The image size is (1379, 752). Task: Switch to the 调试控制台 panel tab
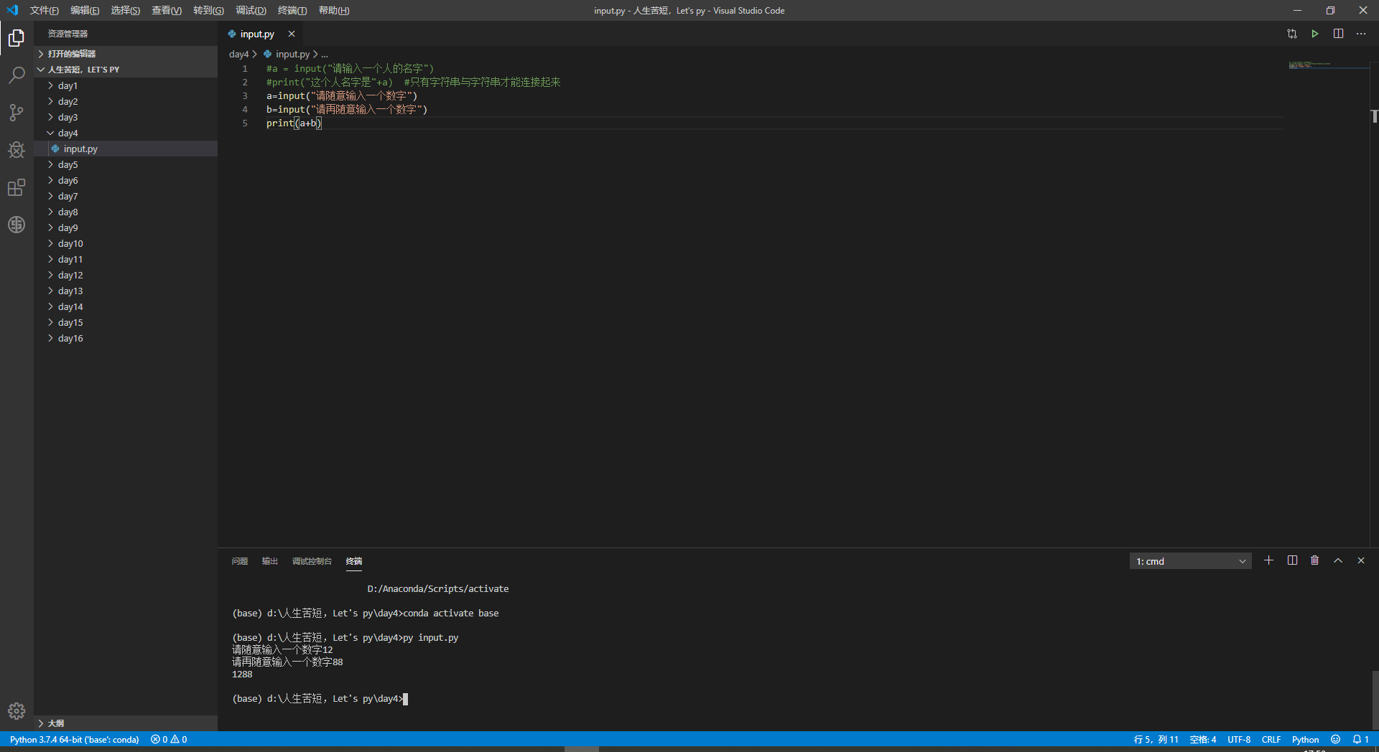point(312,561)
